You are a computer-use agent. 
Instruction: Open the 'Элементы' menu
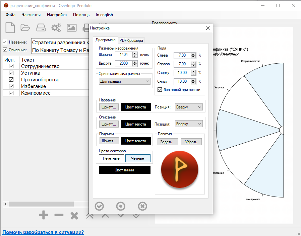point(31,15)
